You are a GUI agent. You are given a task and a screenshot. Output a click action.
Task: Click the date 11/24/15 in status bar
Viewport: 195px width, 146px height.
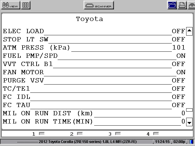(162, 142)
